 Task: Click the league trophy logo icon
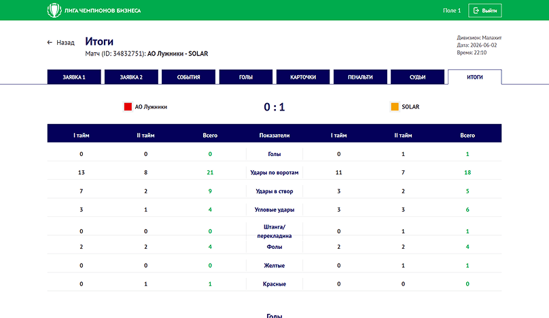click(x=54, y=10)
